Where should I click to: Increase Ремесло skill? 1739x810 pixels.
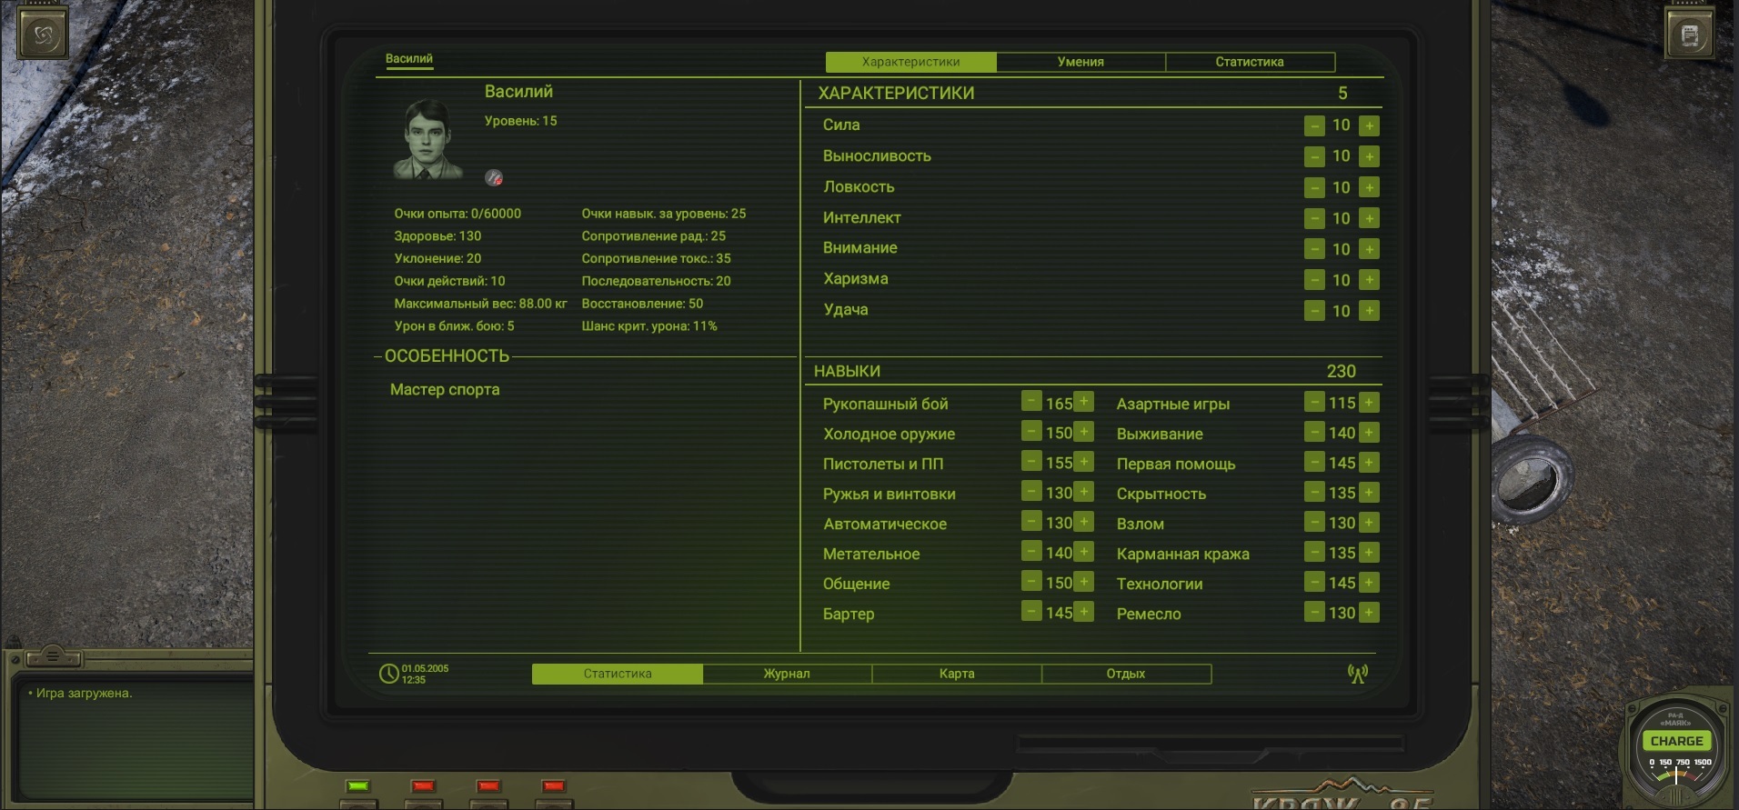pos(1369,612)
